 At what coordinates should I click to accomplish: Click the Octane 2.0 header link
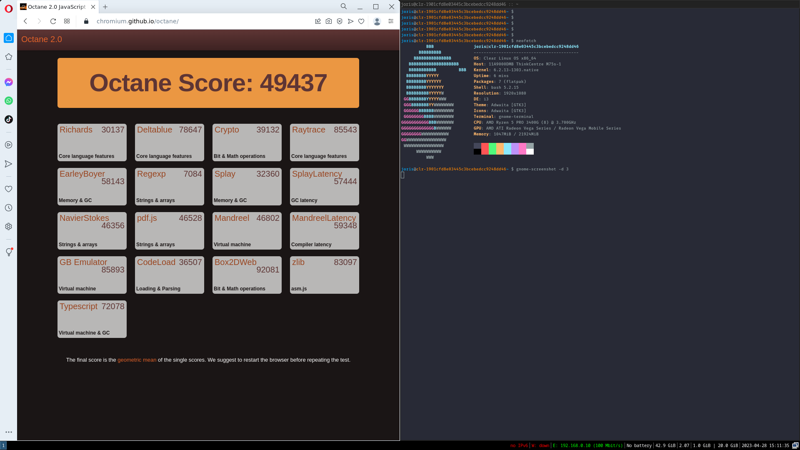pyautogui.click(x=42, y=39)
